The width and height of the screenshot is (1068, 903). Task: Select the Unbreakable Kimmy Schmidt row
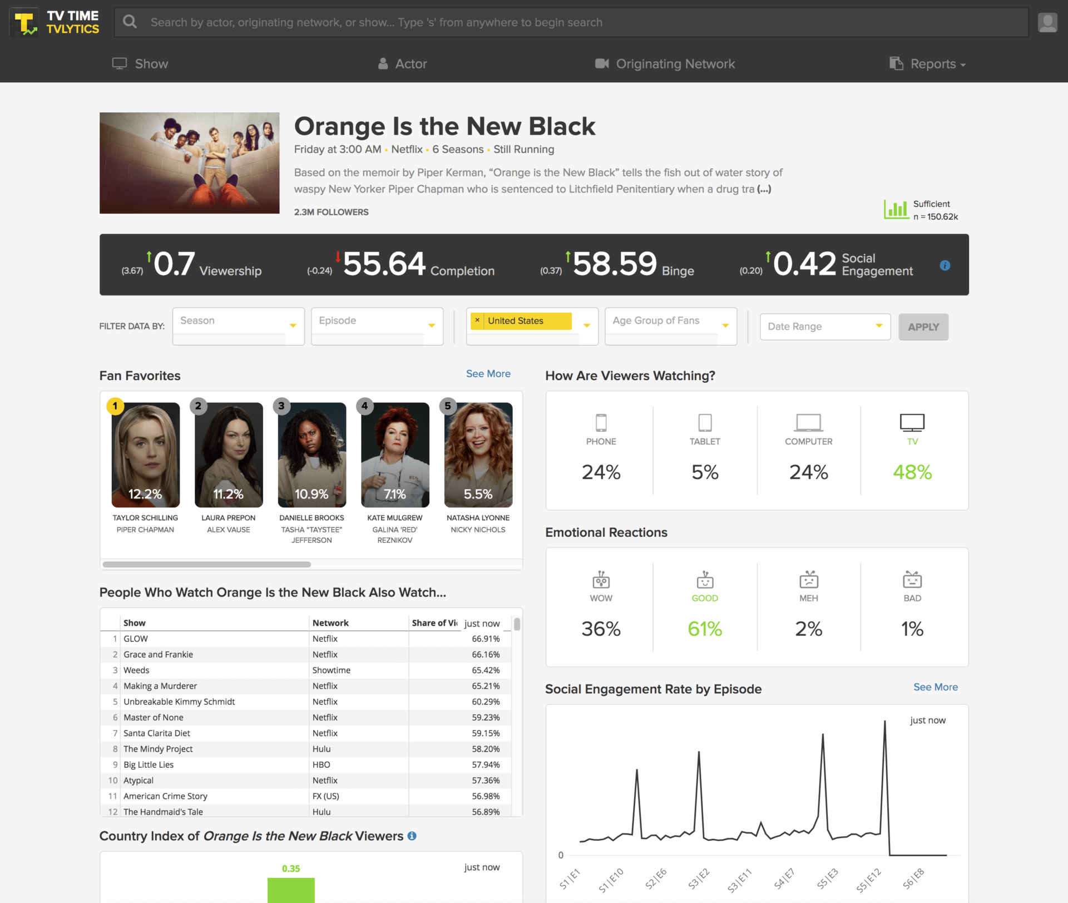tap(306, 702)
